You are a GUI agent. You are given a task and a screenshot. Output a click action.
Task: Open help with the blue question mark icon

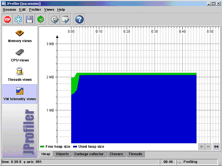(79, 19)
